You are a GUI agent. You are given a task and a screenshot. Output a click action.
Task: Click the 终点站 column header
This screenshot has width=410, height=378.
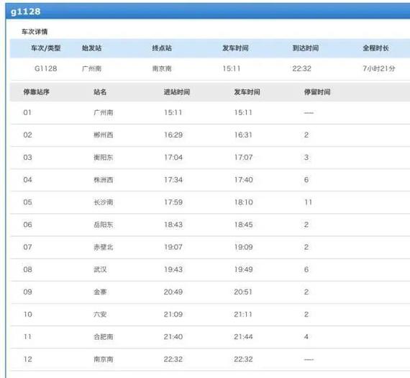tap(162, 48)
